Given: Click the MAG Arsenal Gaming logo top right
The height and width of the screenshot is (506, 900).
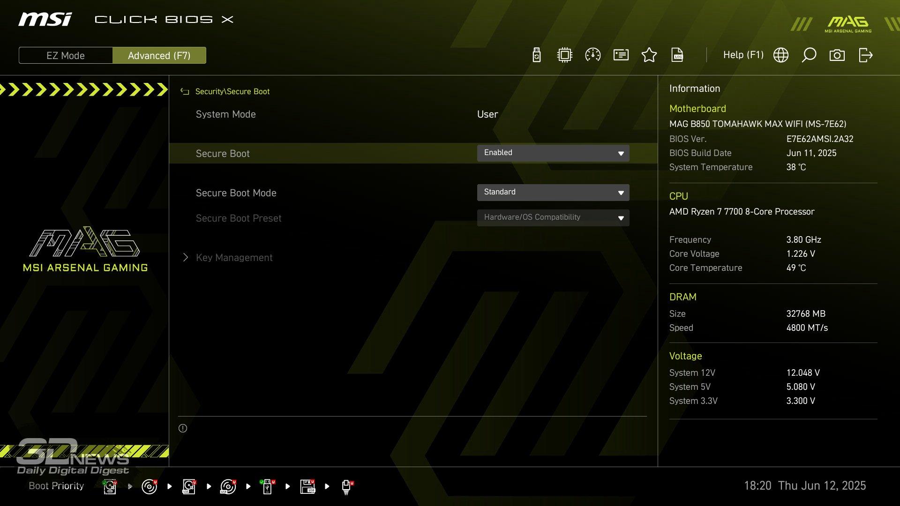Looking at the screenshot, I should tap(848, 24).
